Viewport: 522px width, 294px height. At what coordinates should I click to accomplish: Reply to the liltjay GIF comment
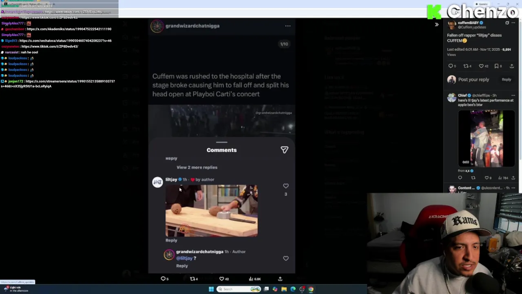(x=171, y=241)
